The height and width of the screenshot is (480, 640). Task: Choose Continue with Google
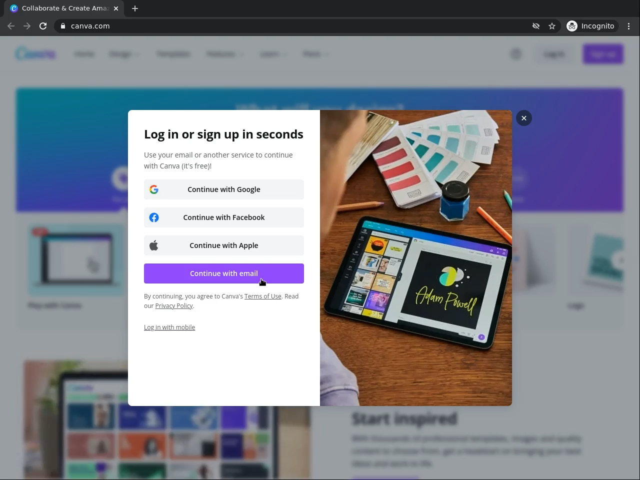pyautogui.click(x=224, y=189)
